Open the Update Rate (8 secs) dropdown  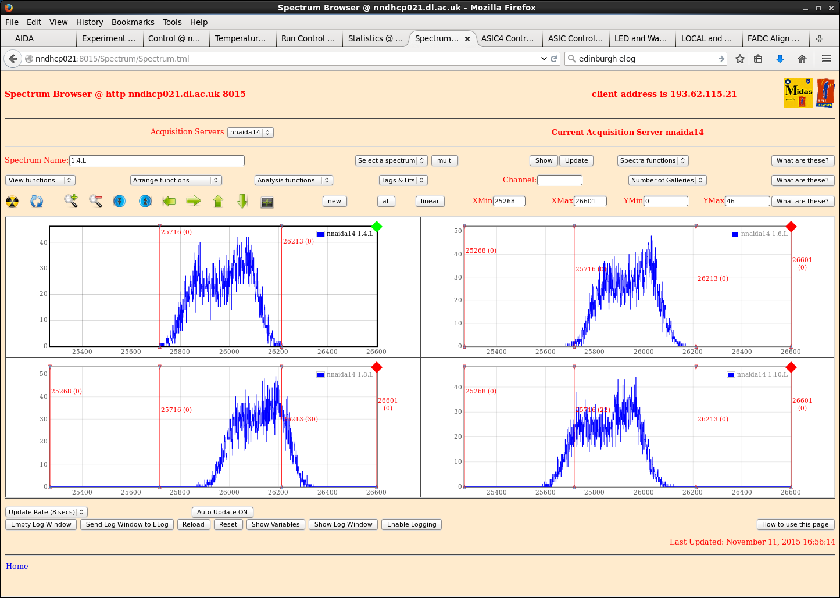pos(47,512)
